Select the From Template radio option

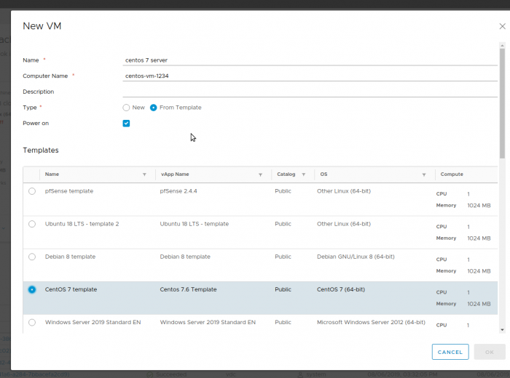point(153,108)
